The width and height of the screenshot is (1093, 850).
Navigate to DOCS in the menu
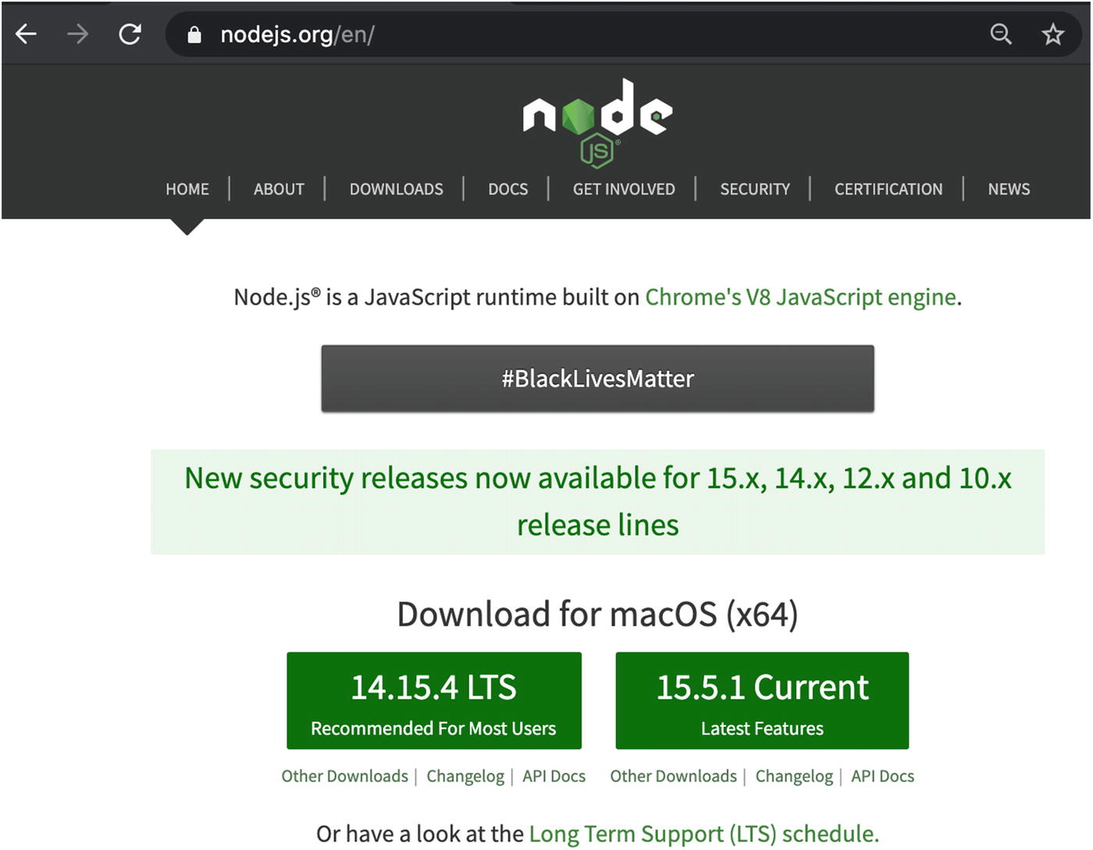(507, 189)
